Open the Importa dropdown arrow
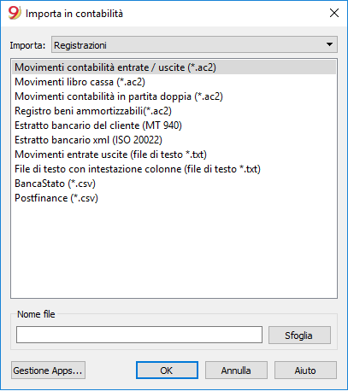Viewport: 348px width, 391px height. coord(329,44)
